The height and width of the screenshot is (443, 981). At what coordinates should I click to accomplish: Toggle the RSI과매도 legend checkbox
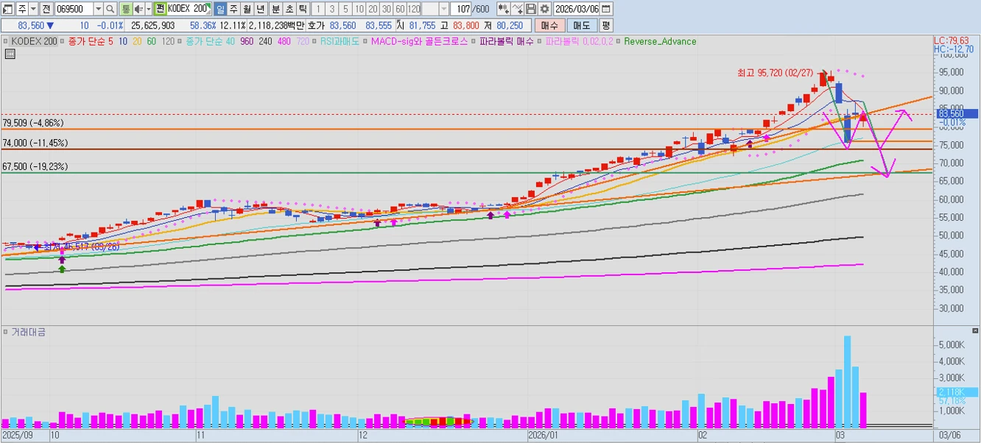[314, 42]
